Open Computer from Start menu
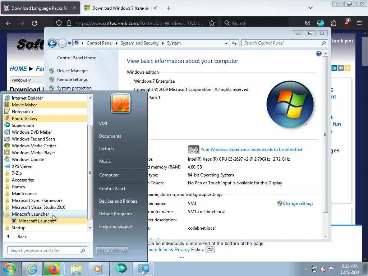The image size is (368, 276). click(x=109, y=175)
